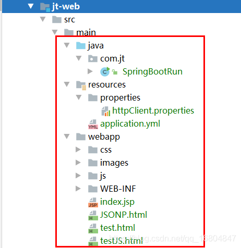This screenshot has height=248, width=241.
Task: Select the images folder label
Action: pos(114,163)
